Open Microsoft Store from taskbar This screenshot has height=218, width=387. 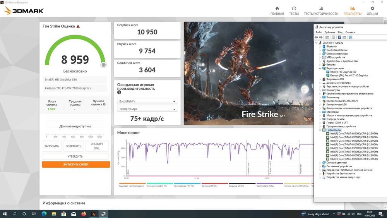[x=64, y=214]
